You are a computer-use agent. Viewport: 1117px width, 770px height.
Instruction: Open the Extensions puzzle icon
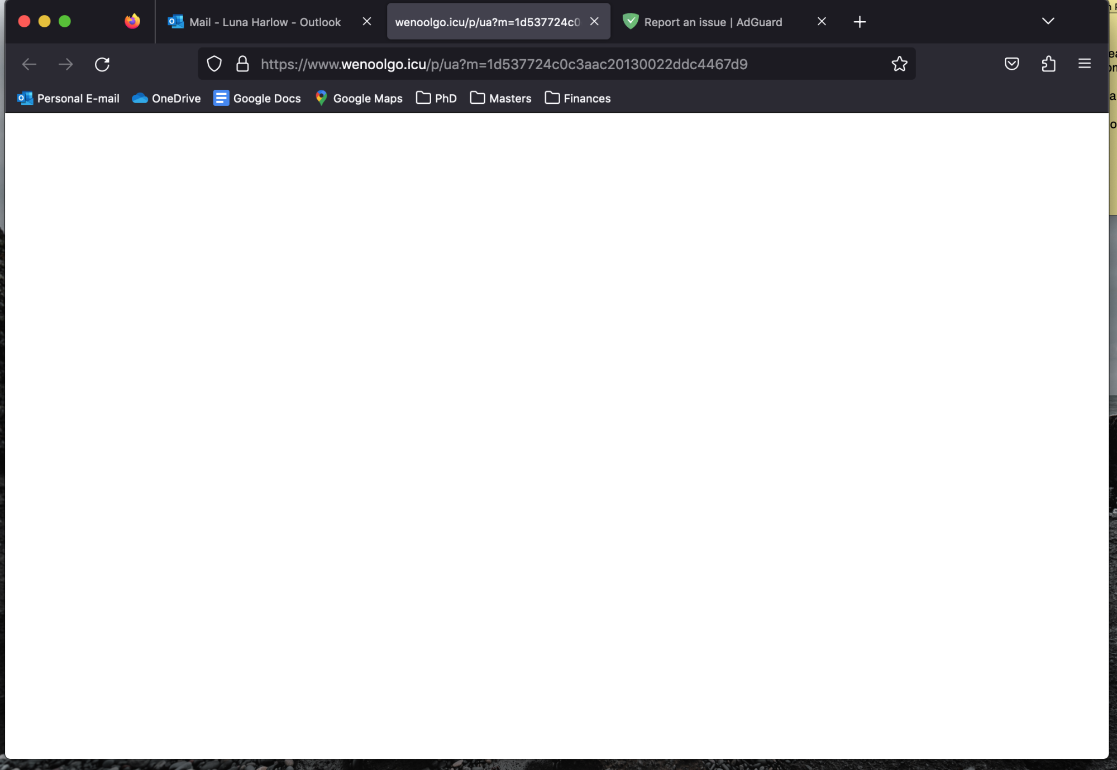(1048, 64)
